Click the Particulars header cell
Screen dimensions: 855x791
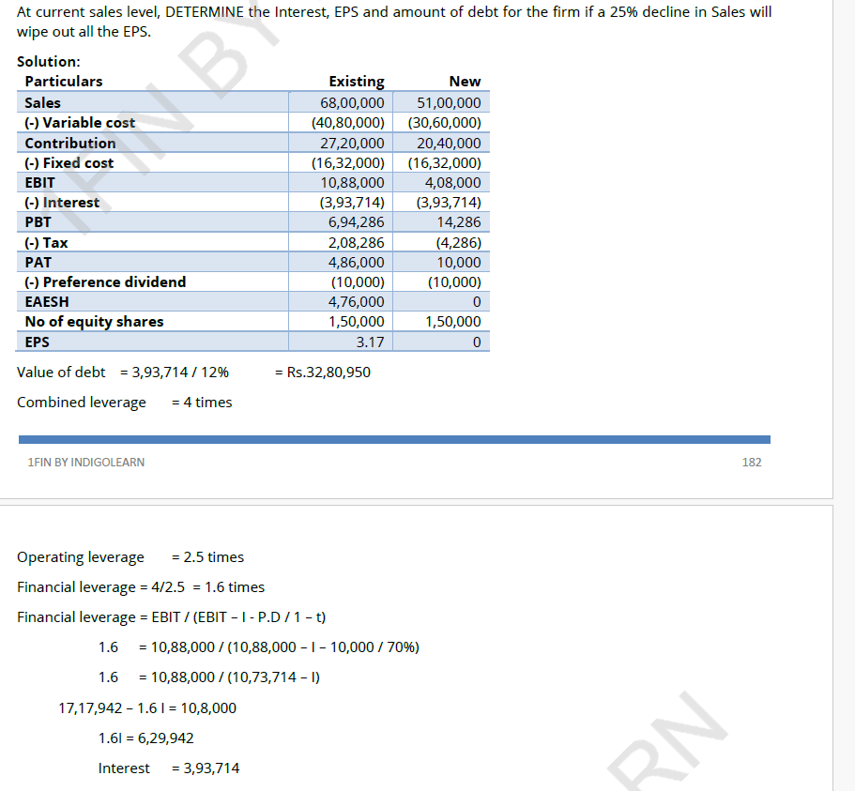click(64, 82)
